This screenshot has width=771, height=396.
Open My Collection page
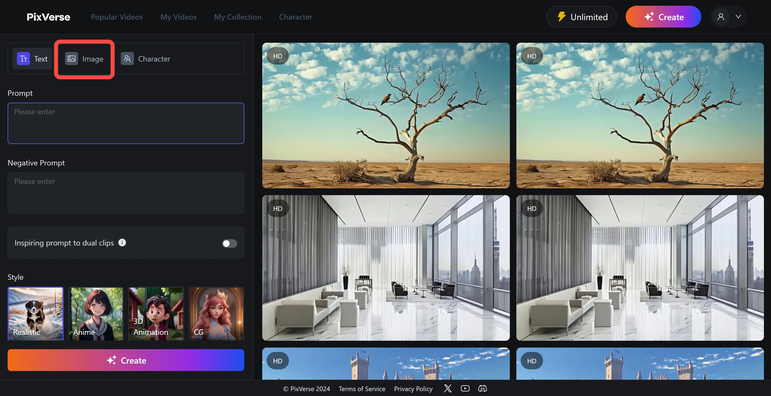click(238, 17)
